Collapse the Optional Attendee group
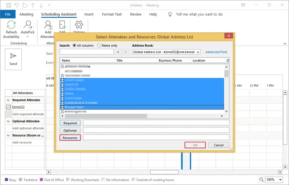Viewport: 289px width, 185px height. [8, 121]
